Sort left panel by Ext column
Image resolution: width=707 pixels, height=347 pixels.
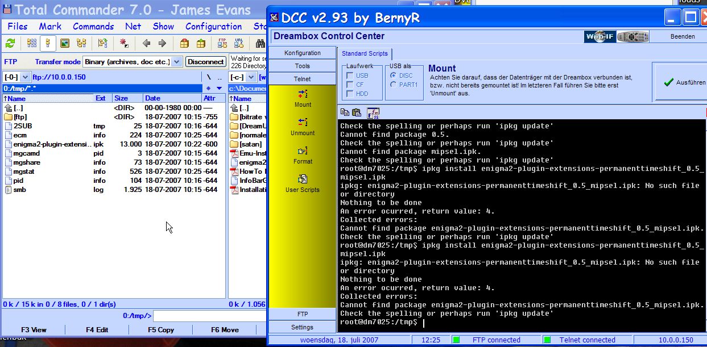[102, 98]
